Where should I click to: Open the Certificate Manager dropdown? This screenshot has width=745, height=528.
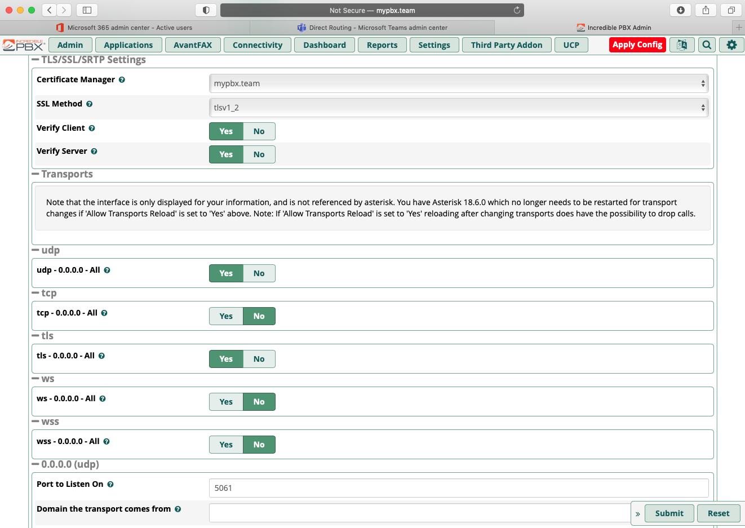[459, 83]
